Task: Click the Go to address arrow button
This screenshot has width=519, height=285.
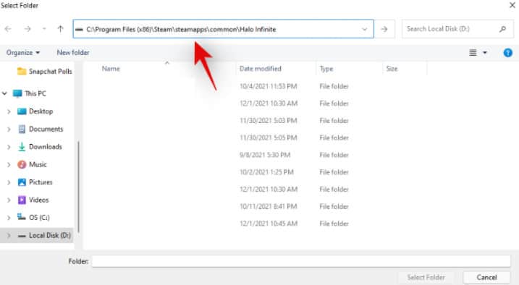Action: [384, 29]
